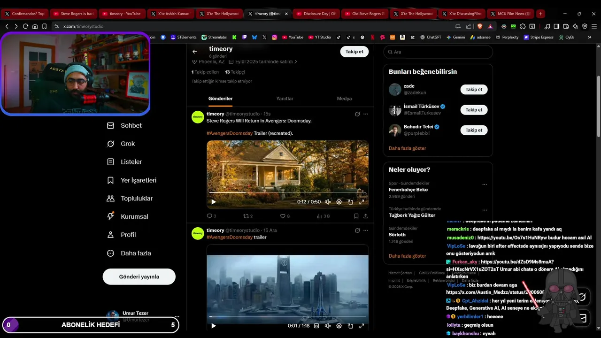601x338 pixels.
Task: Mute the house video audio
Action: click(x=328, y=202)
